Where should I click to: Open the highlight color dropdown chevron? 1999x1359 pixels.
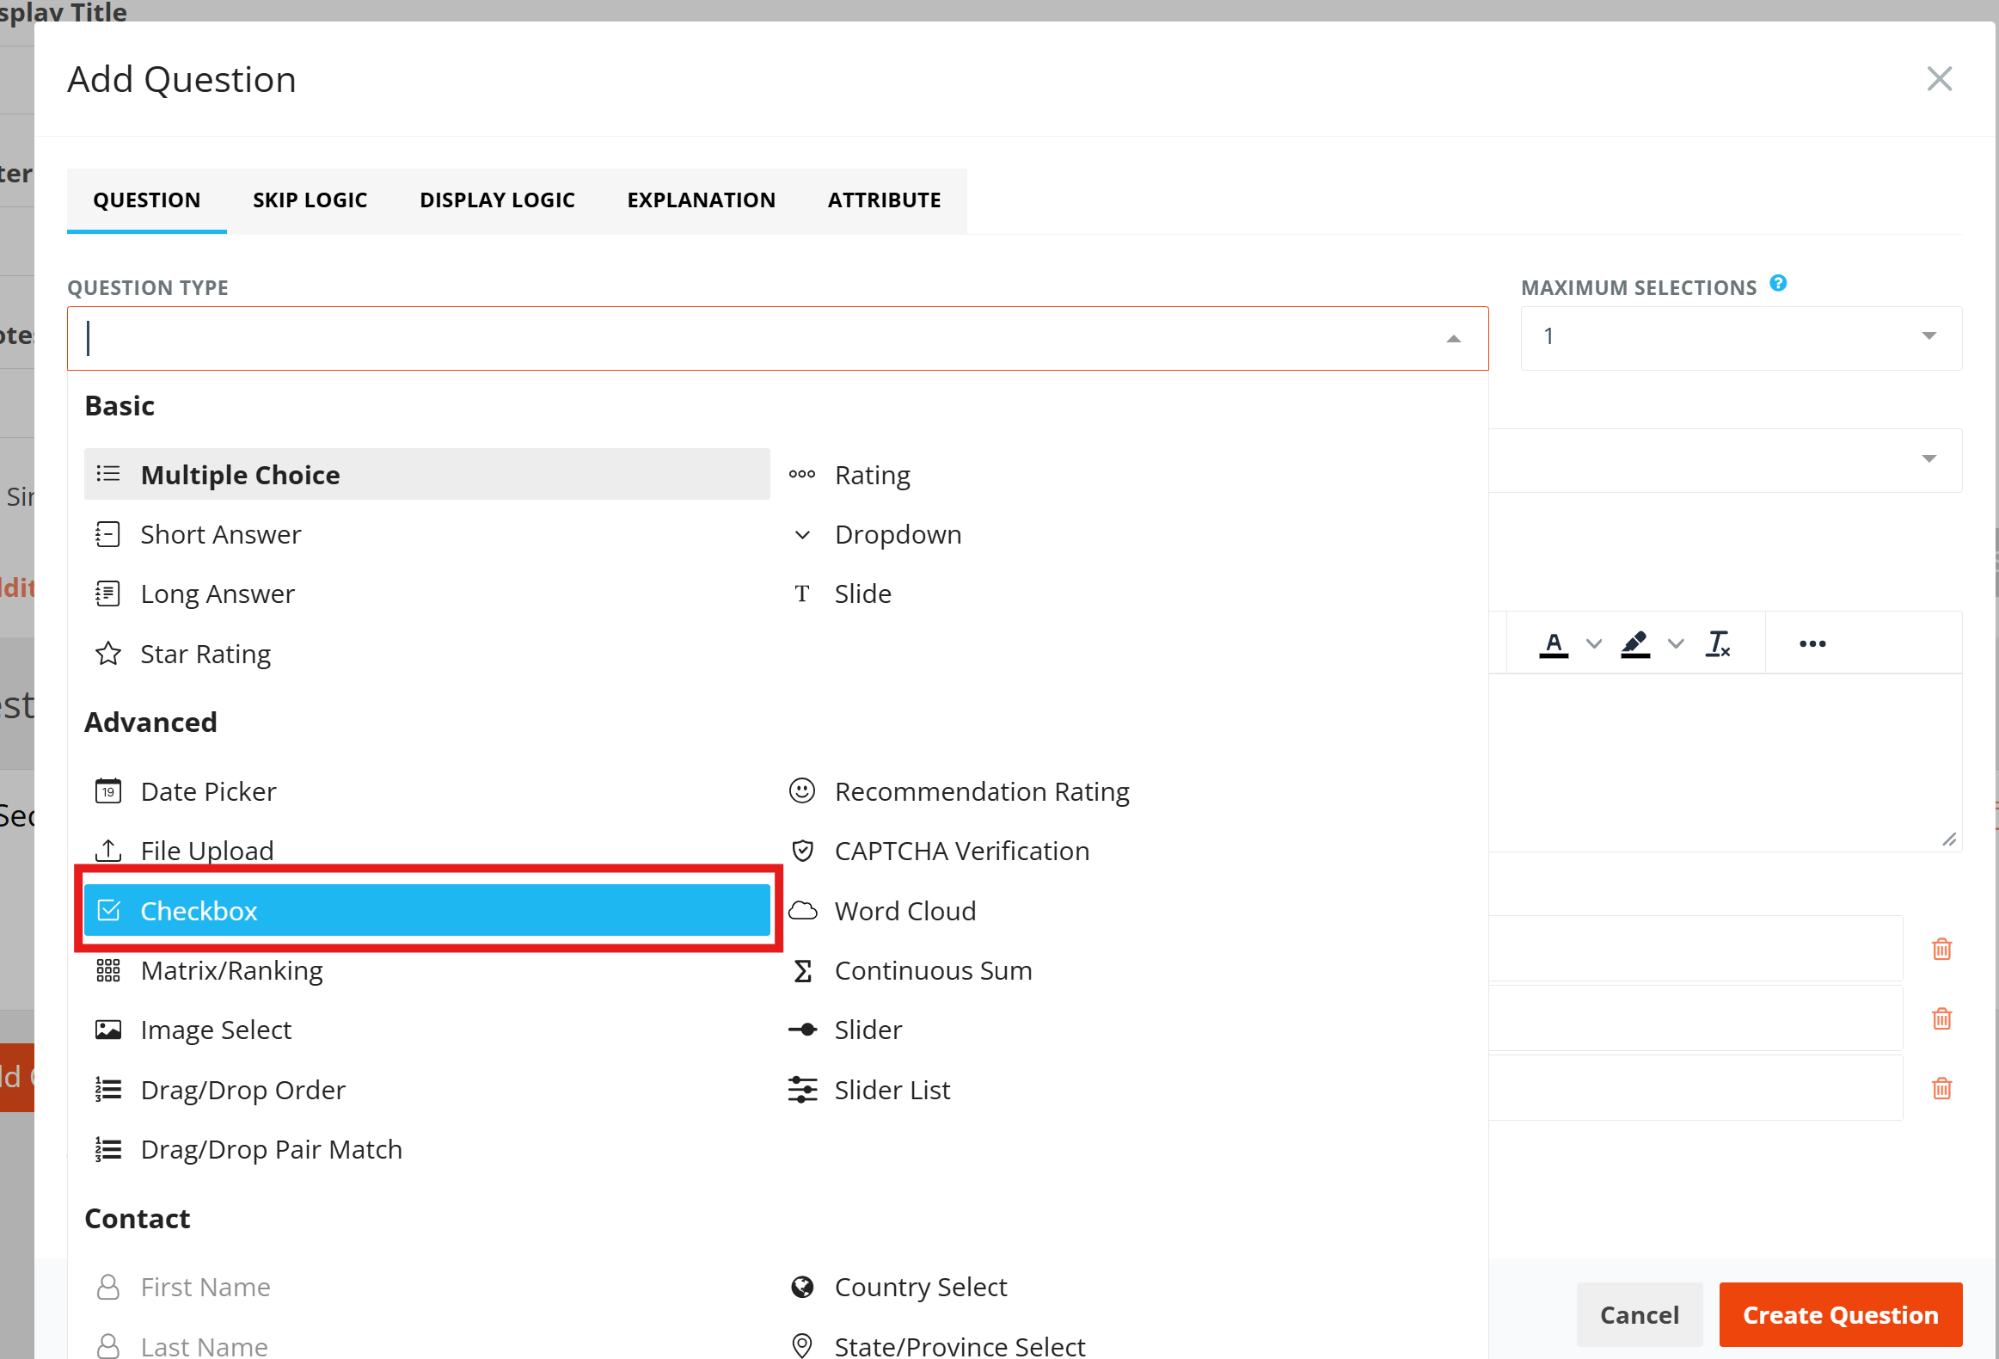coord(1676,643)
